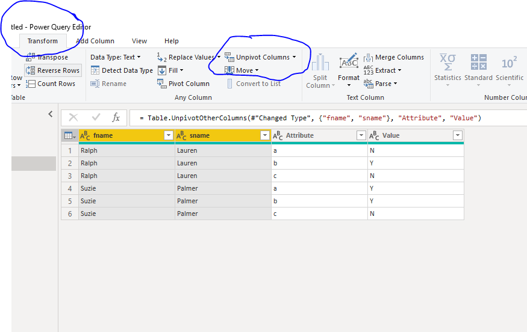The height and width of the screenshot is (332, 527).
Task: Click inside the formula bar text
Action: click(311, 118)
